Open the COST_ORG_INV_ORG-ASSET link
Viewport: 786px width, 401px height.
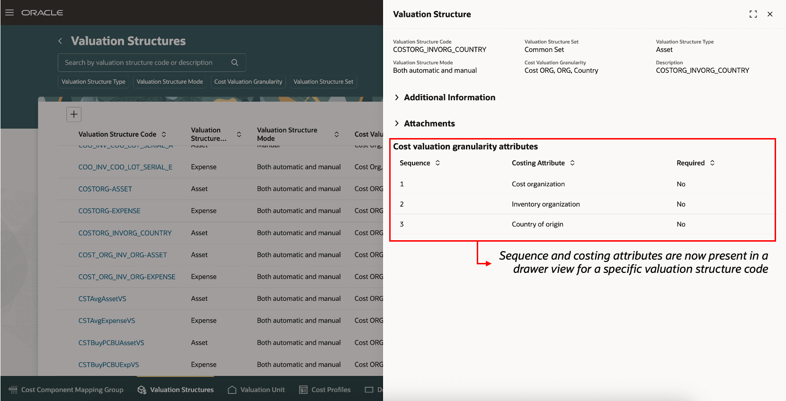[x=123, y=255]
